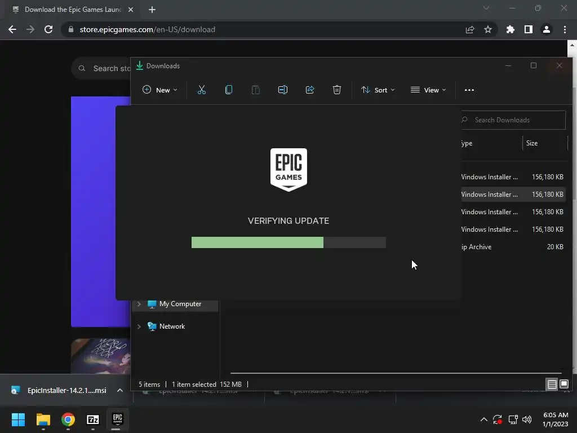Click the network tray icon
The width and height of the screenshot is (577, 433).
tap(513, 419)
